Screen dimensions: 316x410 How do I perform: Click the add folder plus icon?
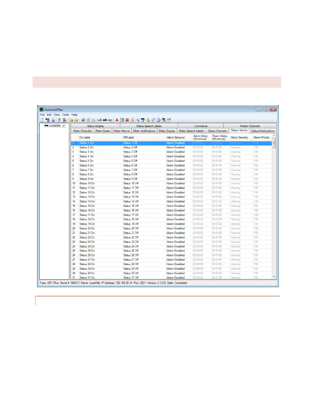tap(83, 120)
